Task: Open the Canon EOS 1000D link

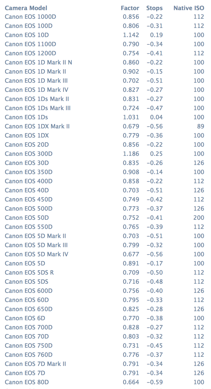Action: pos(30,17)
